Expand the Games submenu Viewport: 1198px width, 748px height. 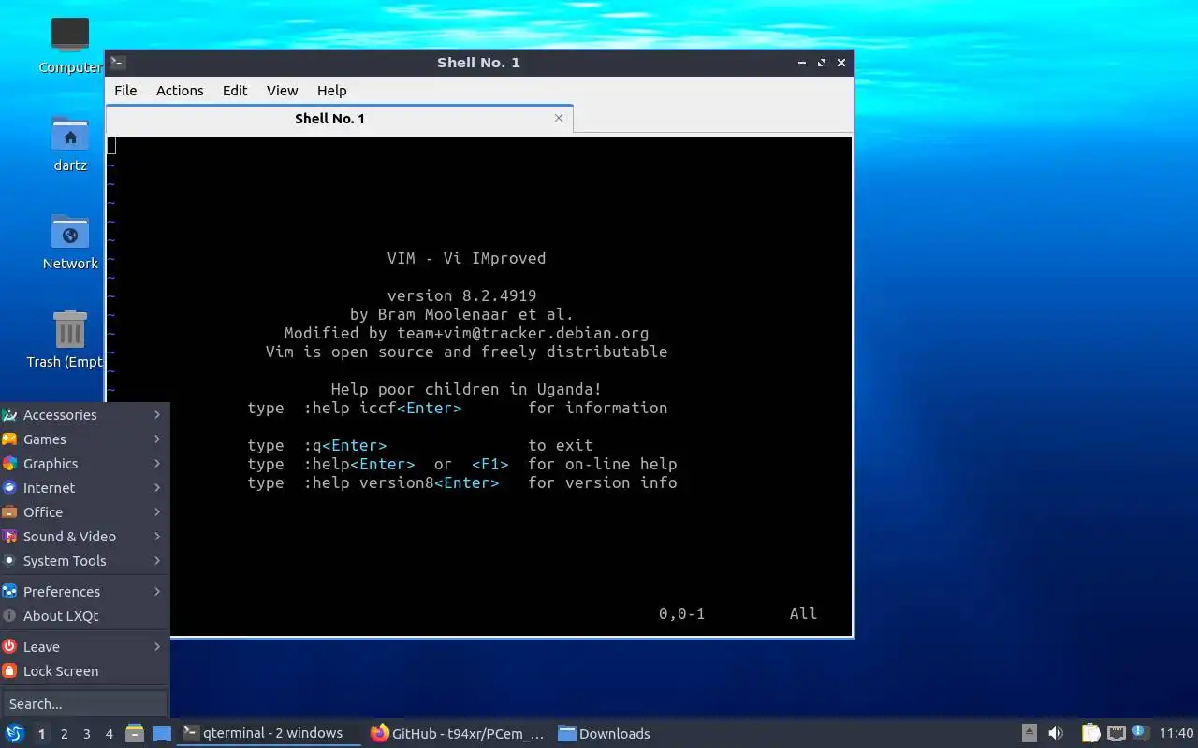click(84, 439)
